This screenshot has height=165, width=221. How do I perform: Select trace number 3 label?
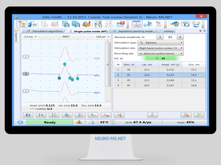pos(26,91)
